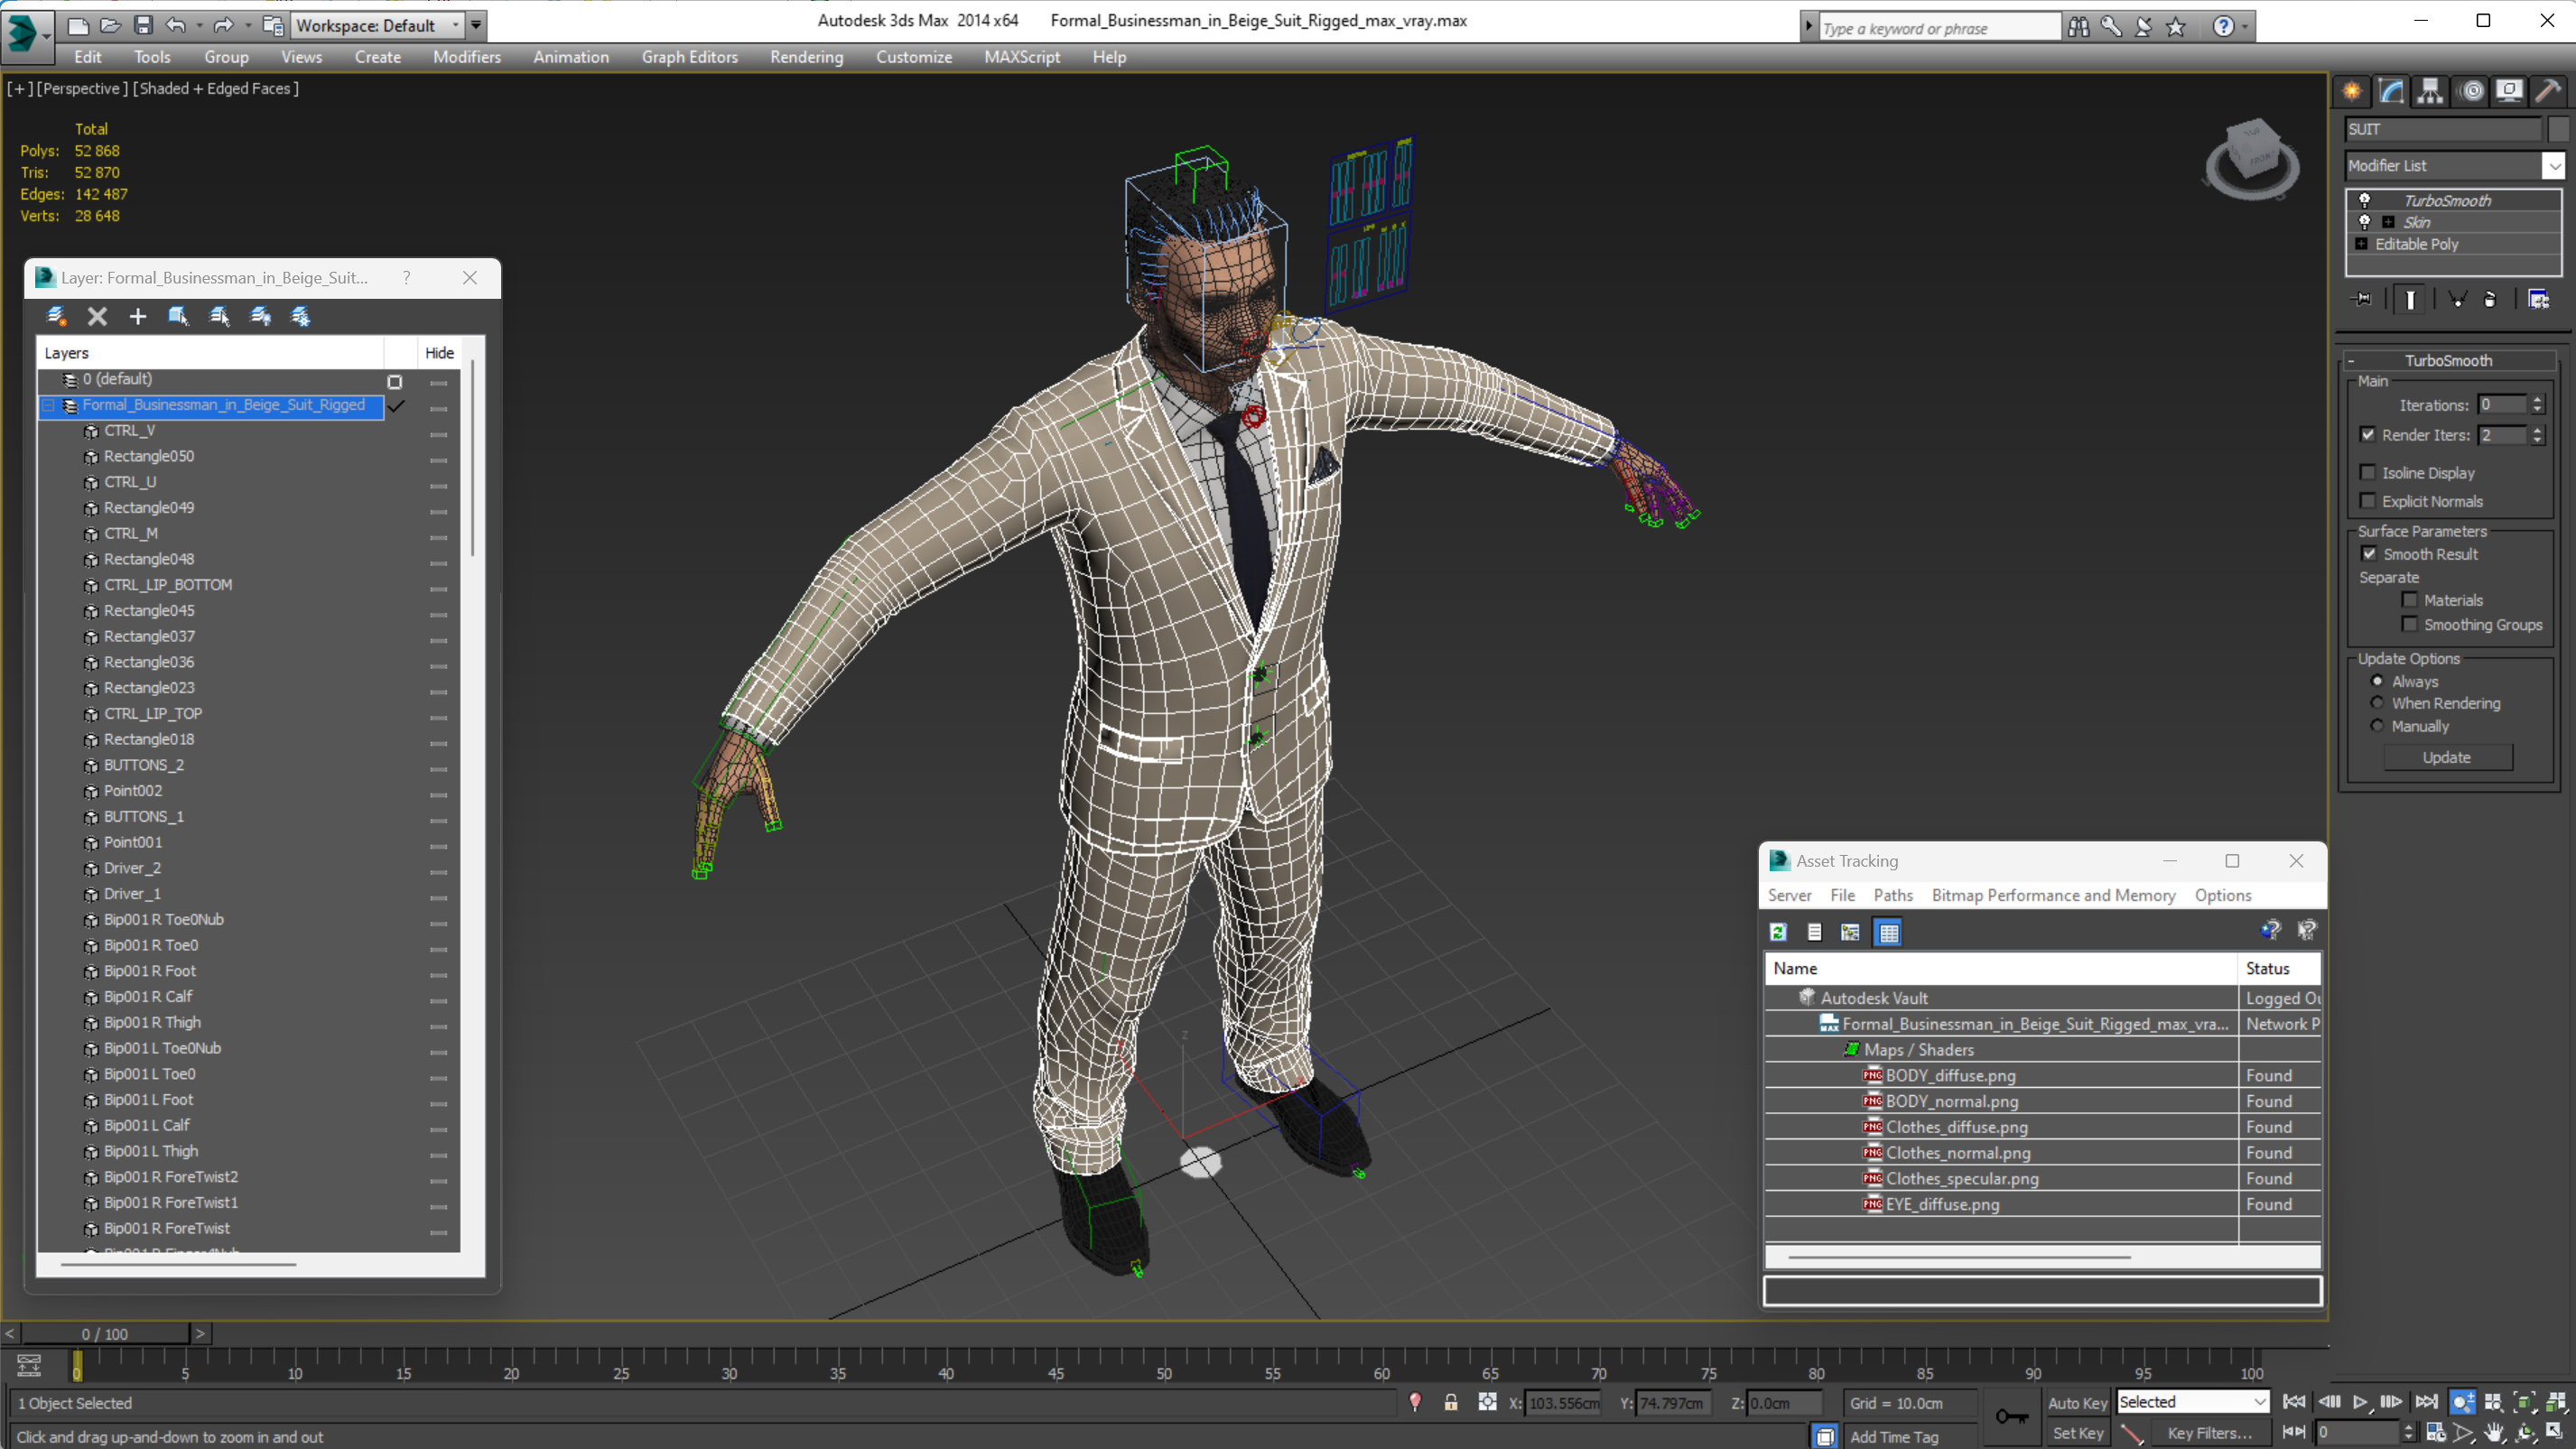The width and height of the screenshot is (2576, 1449).
Task: Expand Editable Poly sub-objects
Action: coord(2361,244)
